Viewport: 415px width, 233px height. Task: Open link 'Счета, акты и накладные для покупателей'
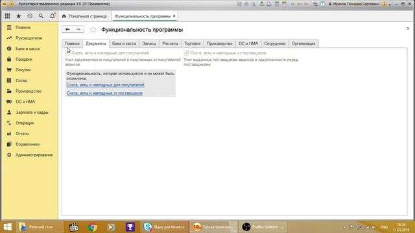click(x=105, y=85)
